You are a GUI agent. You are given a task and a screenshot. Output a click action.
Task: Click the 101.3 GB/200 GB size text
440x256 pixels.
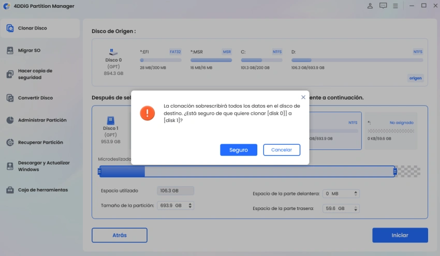(255, 68)
